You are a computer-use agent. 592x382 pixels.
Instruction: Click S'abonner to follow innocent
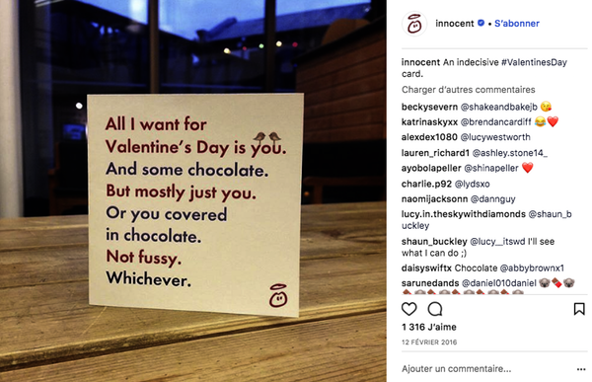click(517, 24)
